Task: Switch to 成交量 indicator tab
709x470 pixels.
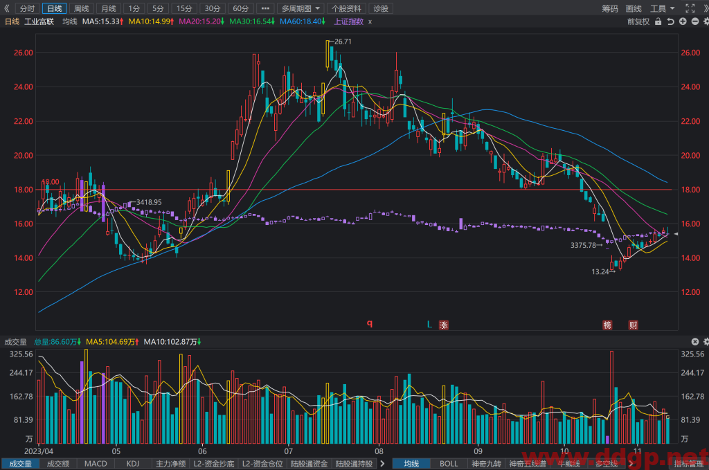Action: pos(20,464)
